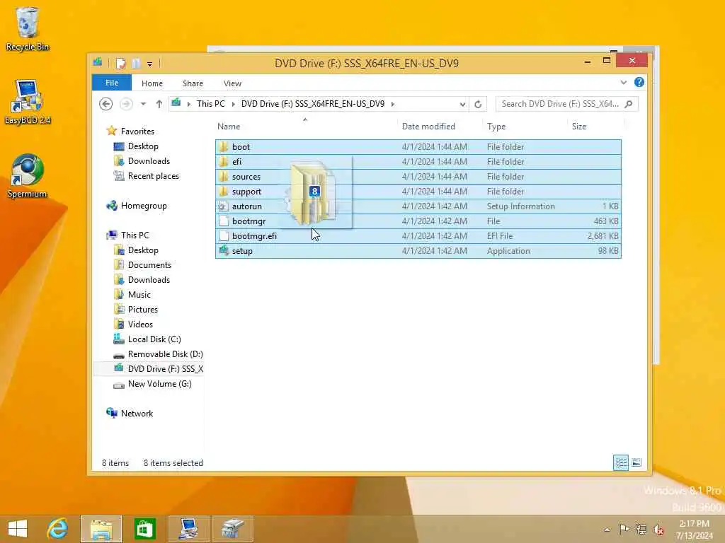Viewport: 725px width, 543px height.
Task: Open the Windows Start button
Action: [18, 529]
